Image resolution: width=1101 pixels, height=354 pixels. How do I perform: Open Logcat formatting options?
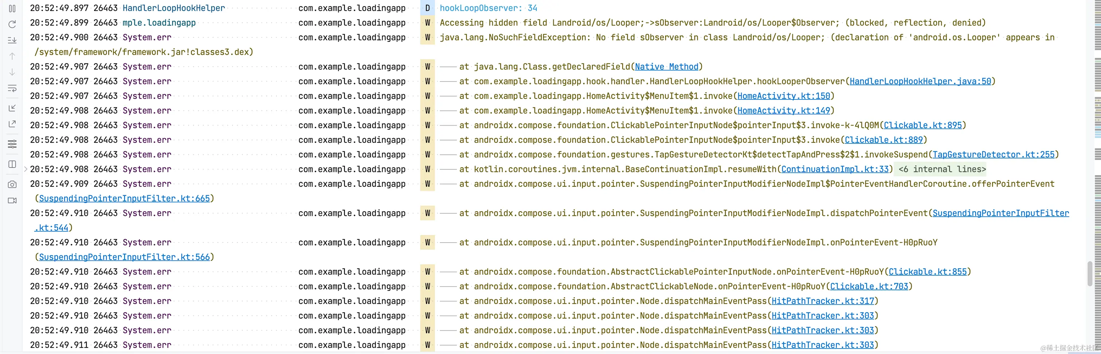click(12, 143)
